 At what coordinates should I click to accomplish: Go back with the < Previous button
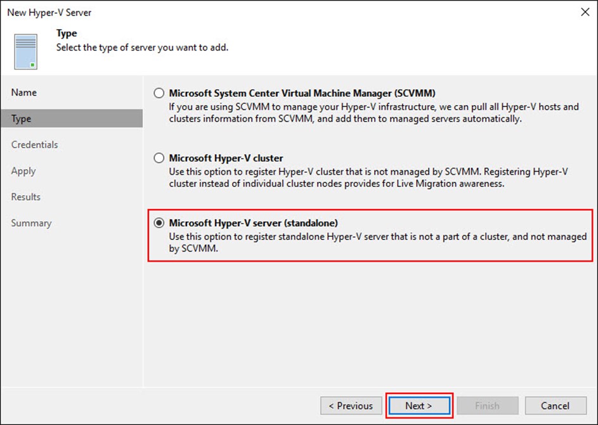pyautogui.click(x=351, y=405)
